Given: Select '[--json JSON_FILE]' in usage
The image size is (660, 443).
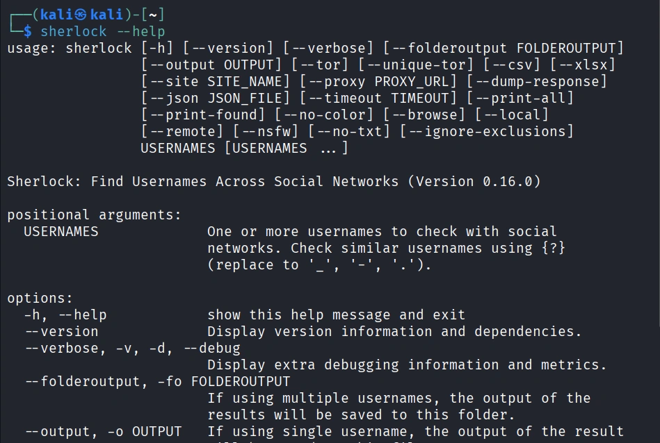Looking at the screenshot, I should coord(216,99).
